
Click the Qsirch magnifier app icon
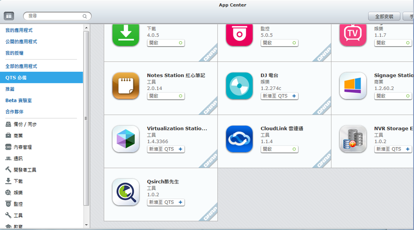(126, 192)
